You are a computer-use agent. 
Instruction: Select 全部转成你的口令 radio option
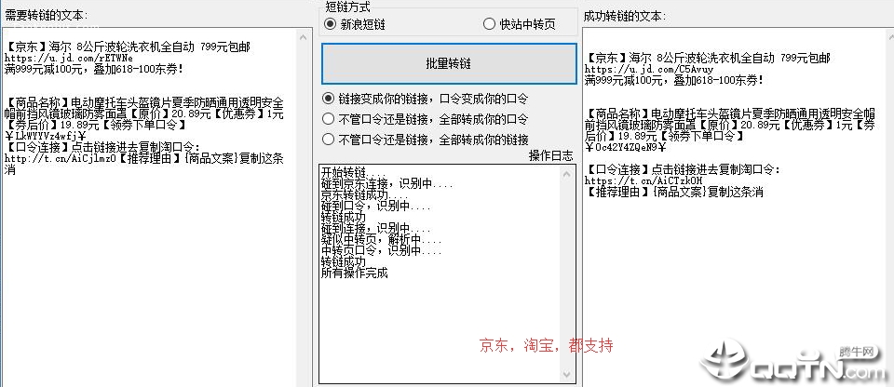(x=425, y=119)
